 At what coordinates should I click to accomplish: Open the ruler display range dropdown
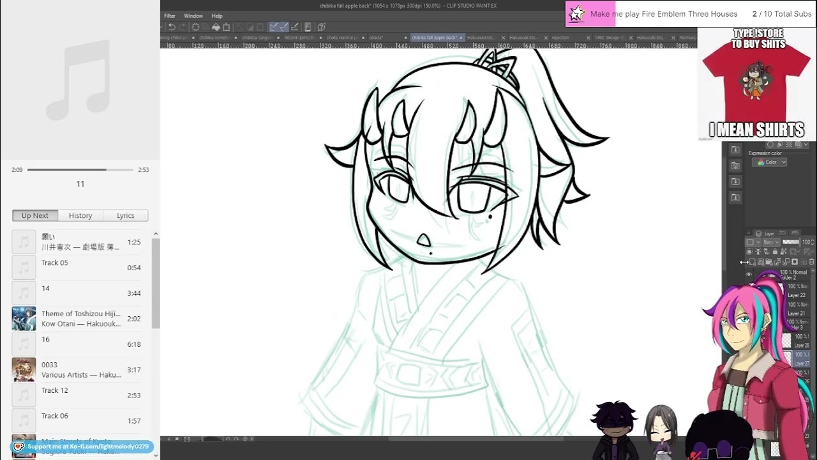click(809, 252)
